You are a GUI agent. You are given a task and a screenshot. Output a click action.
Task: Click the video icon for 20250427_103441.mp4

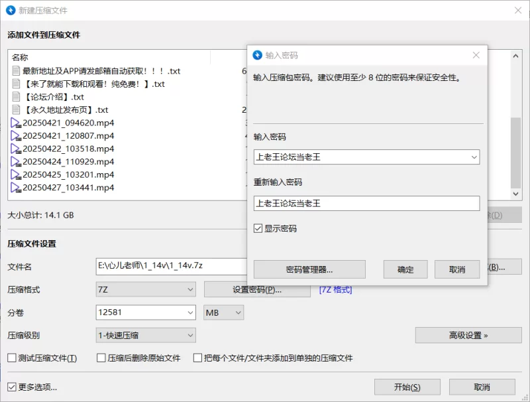[17, 188]
